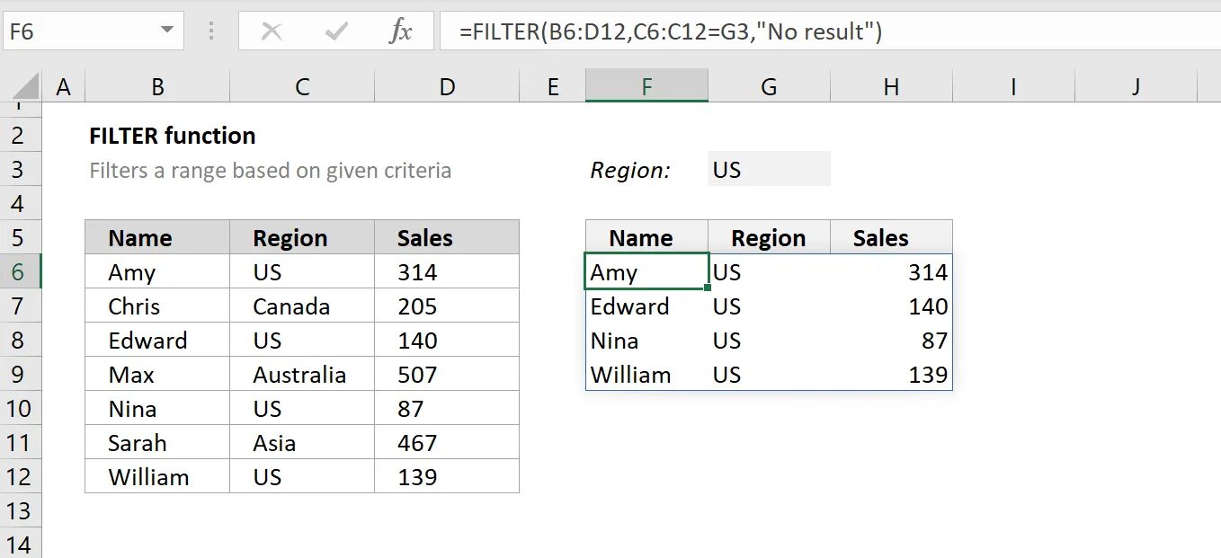This screenshot has width=1221, height=558.
Task: Select column E header
Action: click(x=552, y=86)
